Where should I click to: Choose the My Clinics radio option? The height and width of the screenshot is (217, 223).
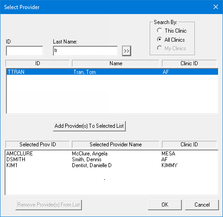(x=159, y=48)
